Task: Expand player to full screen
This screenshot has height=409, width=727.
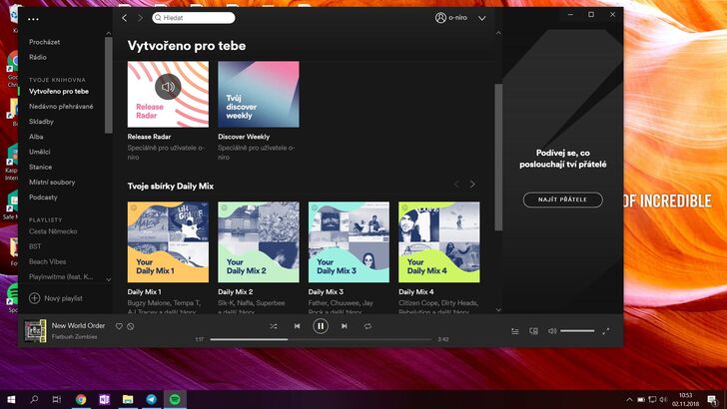Action: [606, 330]
